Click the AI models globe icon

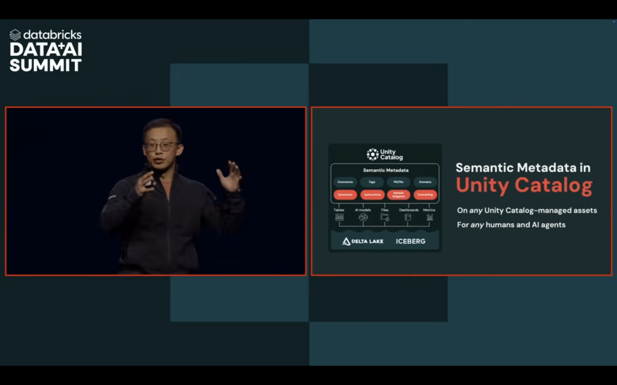(x=363, y=217)
